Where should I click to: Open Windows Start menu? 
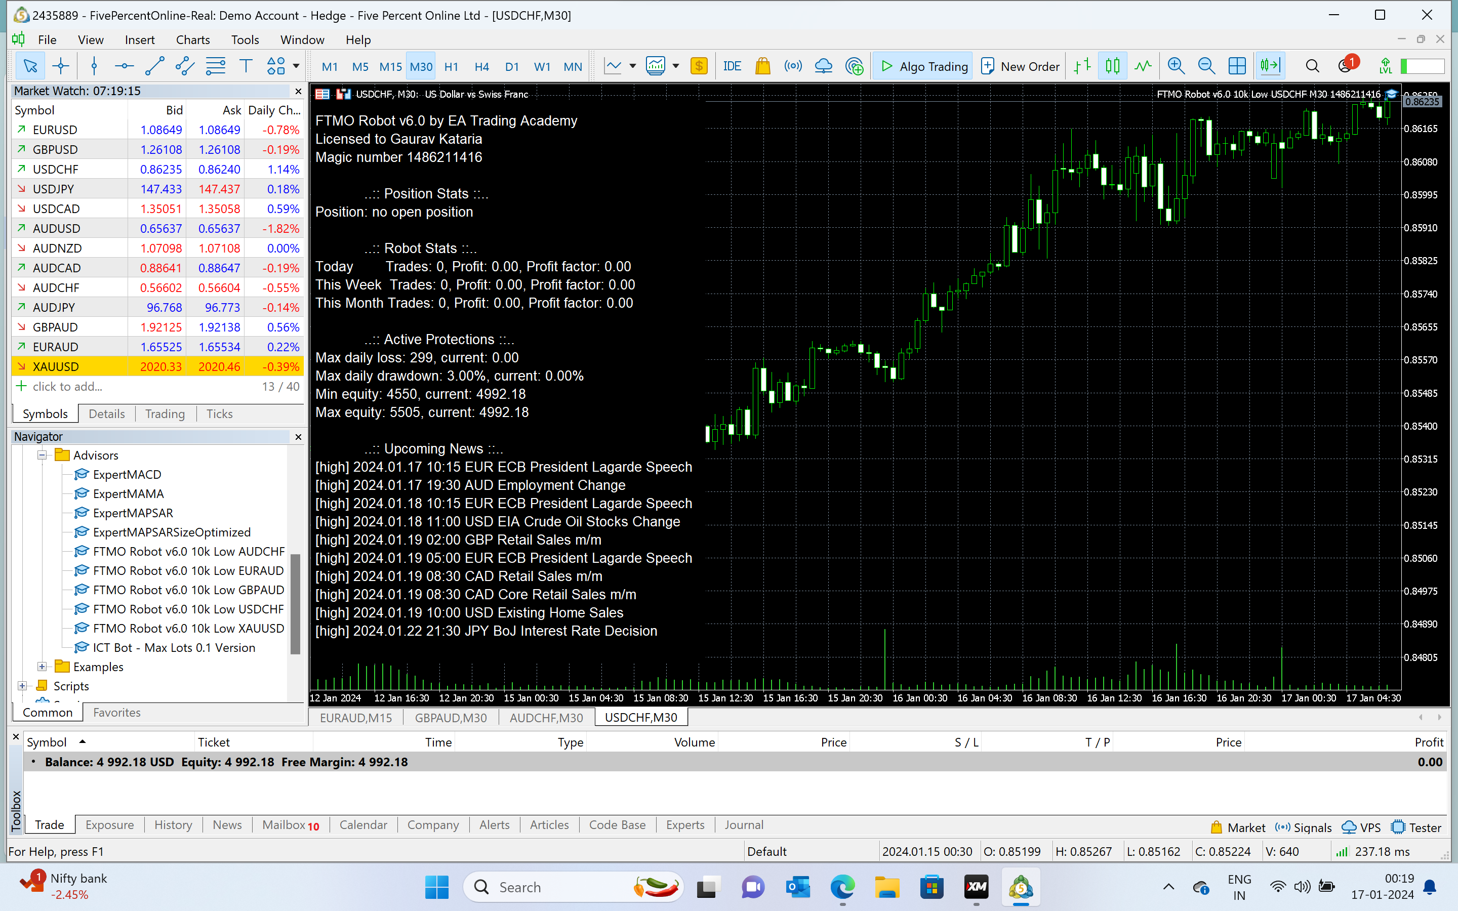click(437, 887)
